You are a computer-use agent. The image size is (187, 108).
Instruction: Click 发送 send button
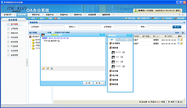coord(98,83)
